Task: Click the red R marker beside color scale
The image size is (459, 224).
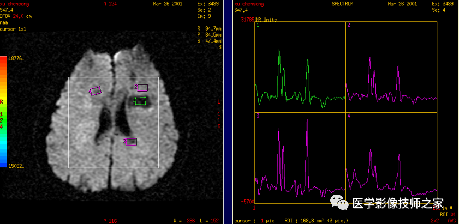Action: coord(2,102)
